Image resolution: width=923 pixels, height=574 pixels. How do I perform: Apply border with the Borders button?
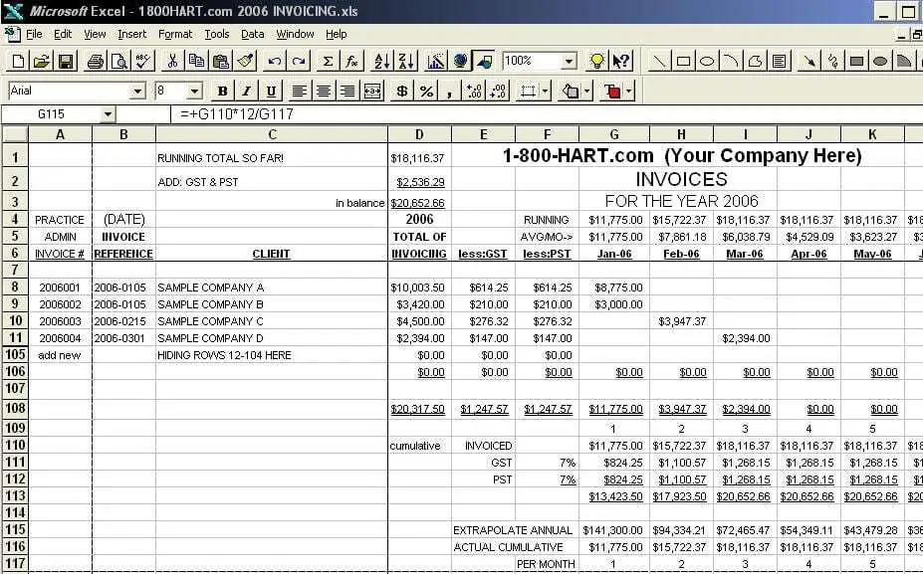click(528, 92)
